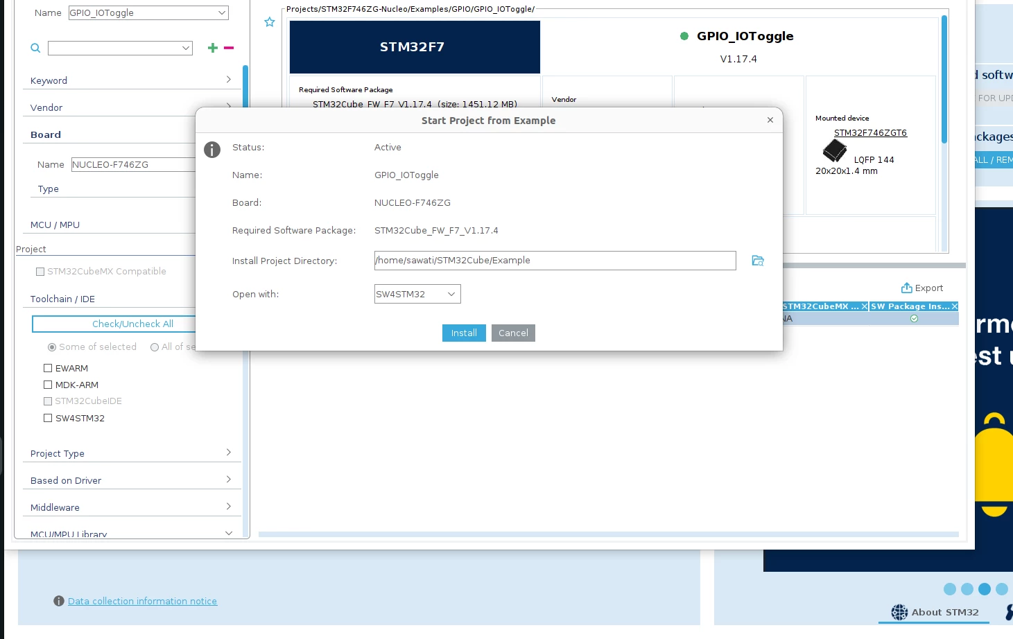This screenshot has width=1013, height=639.
Task: Select the first carousel dot indicator
Action: tap(950, 589)
